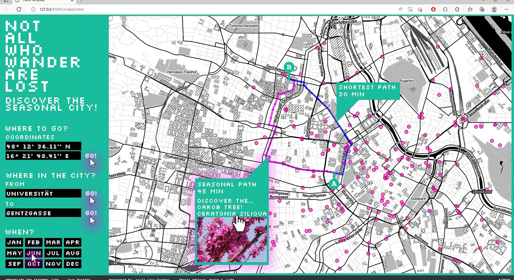The image size is (514, 280).
Task: Click the Stadtpark map label
Action: click(418, 199)
